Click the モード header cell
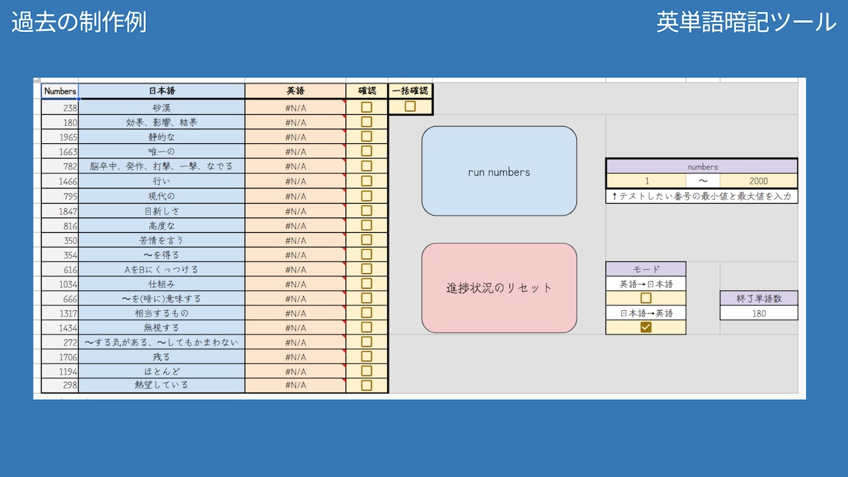Viewport: 848px width, 477px height. [646, 269]
